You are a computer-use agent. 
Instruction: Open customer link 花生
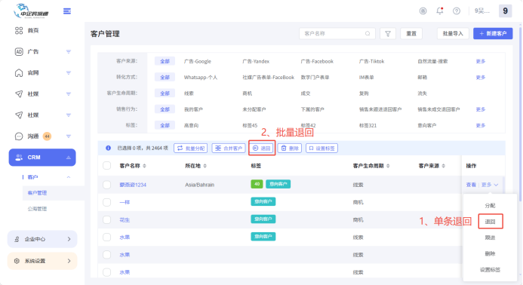click(x=125, y=220)
